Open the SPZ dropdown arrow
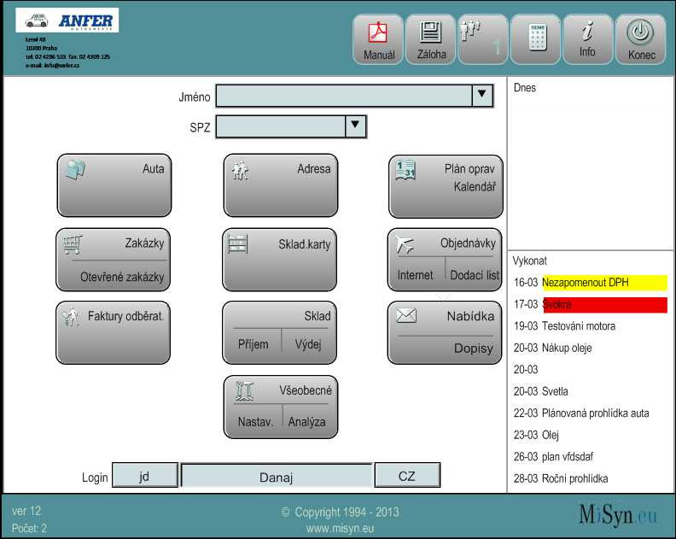The image size is (676, 539). tap(355, 126)
